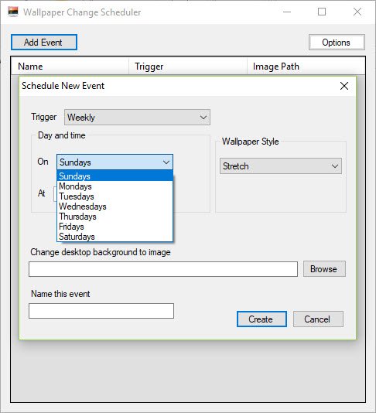Screen dimensions: 376x413
Task: Open the Trigger dropdown showing Weekly
Action: point(137,118)
